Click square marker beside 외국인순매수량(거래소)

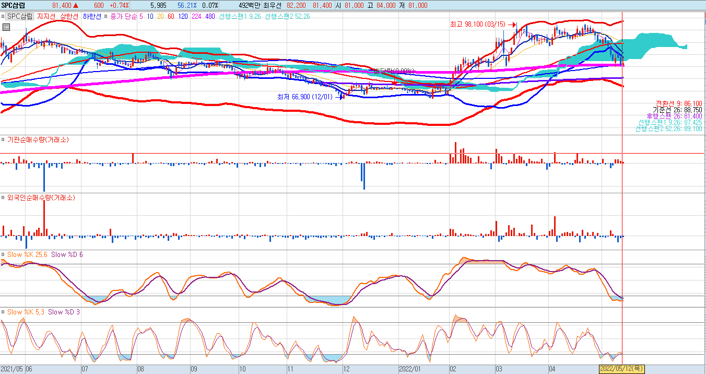pos(3,198)
